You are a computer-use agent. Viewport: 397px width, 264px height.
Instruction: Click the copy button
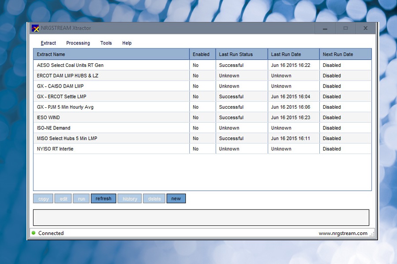point(43,198)
